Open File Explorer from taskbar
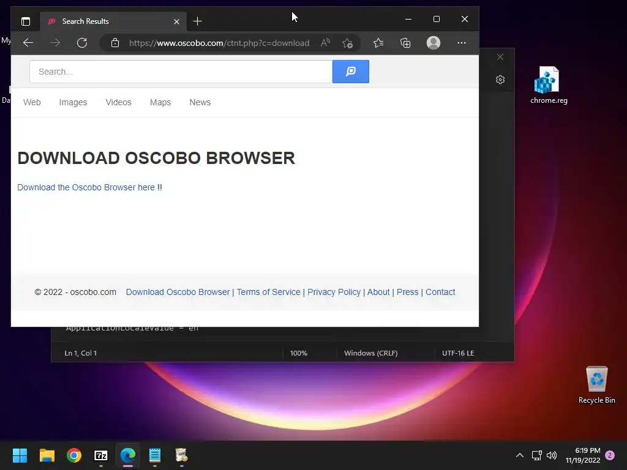 coord(47,455)
